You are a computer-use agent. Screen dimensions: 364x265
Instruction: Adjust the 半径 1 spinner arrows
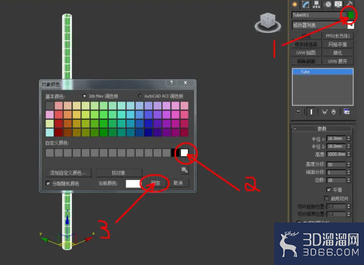[348, 139]
